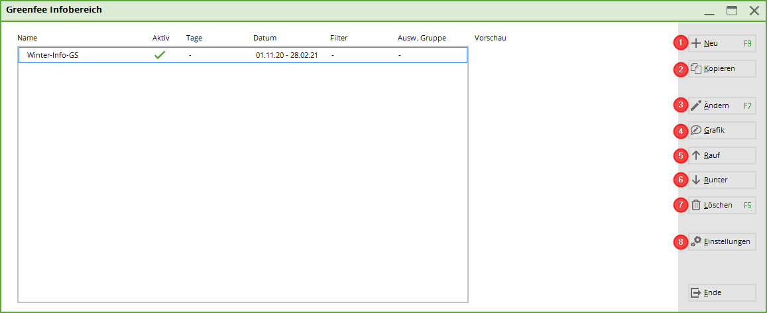
Task: Click the plus icon for Neu
Action: pyautogui.click(x=696, y=43)
